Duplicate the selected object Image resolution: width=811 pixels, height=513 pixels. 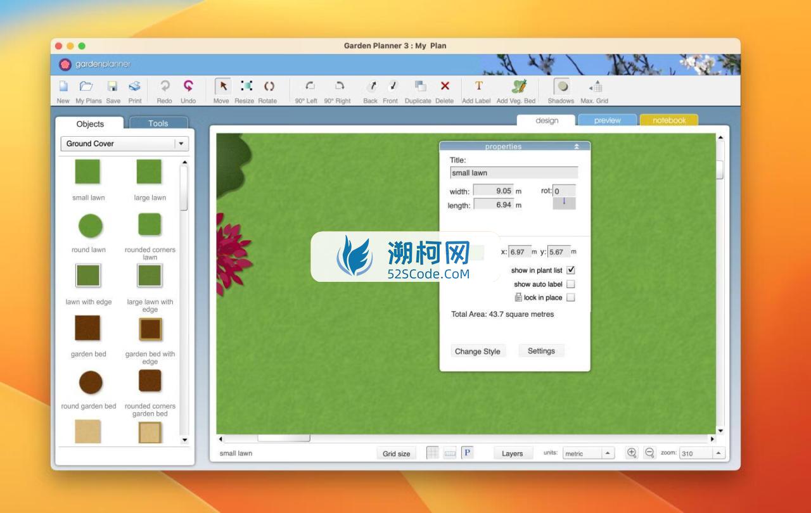[x=420, y=85]
